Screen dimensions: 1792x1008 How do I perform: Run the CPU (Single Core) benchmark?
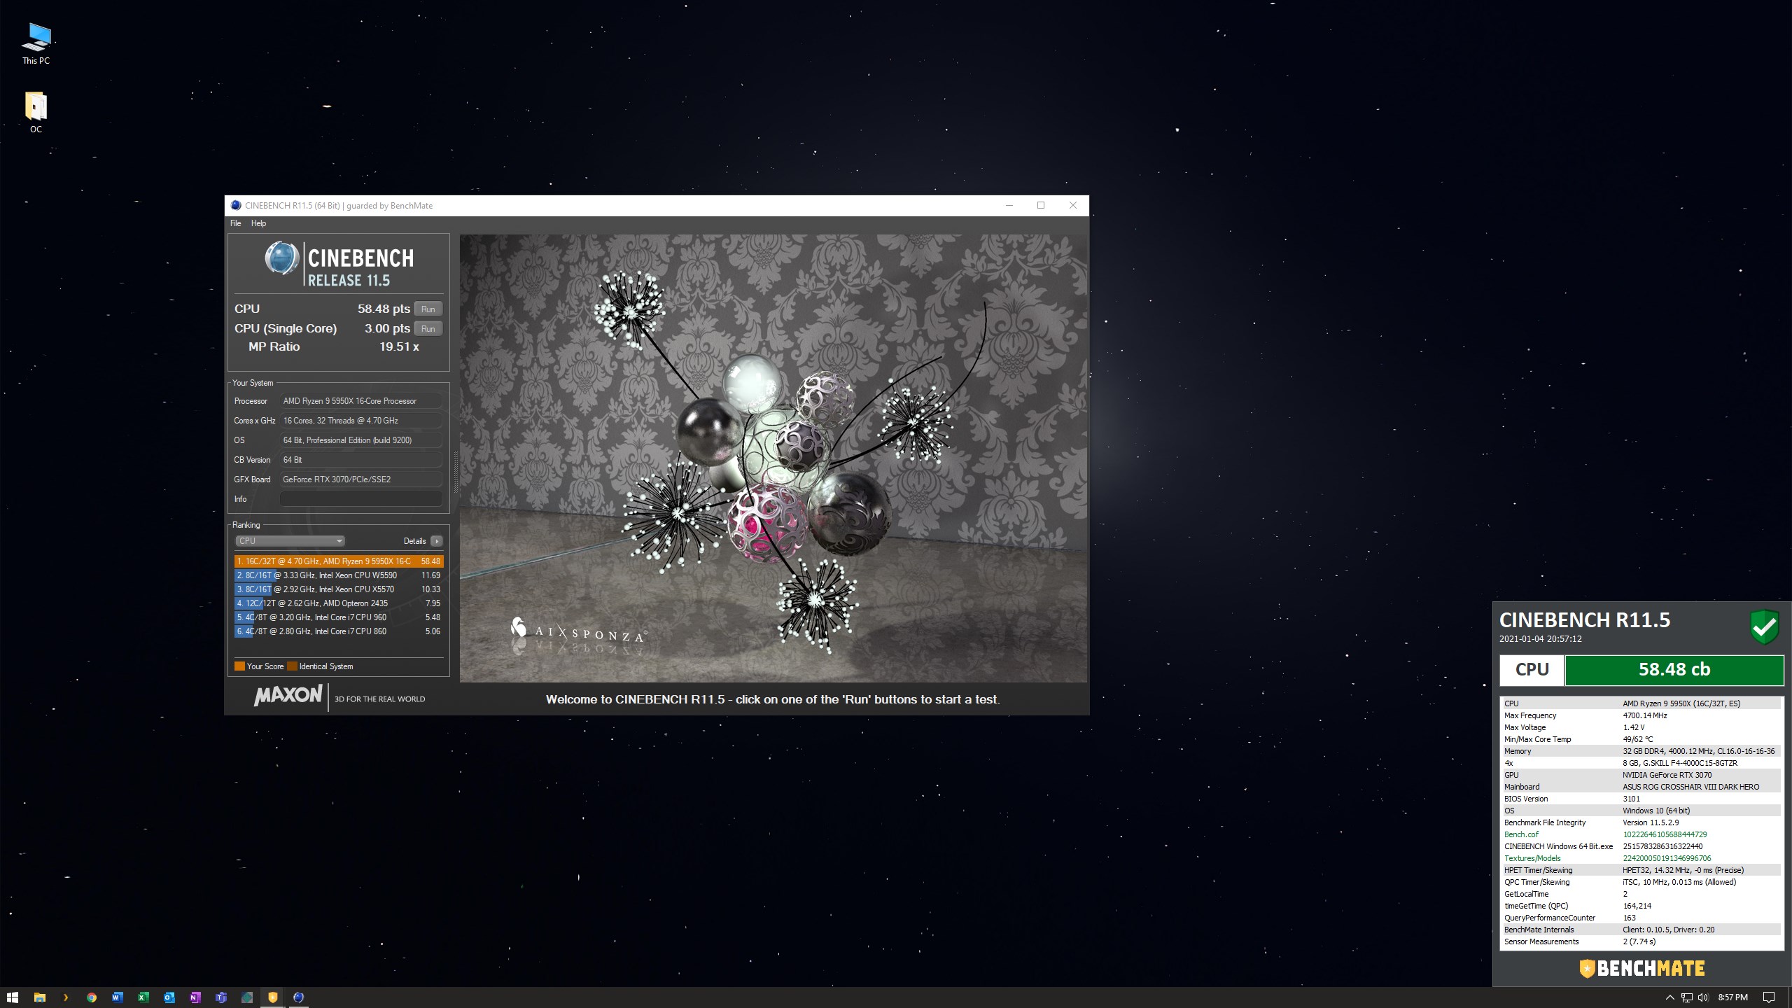click(428, 328)
